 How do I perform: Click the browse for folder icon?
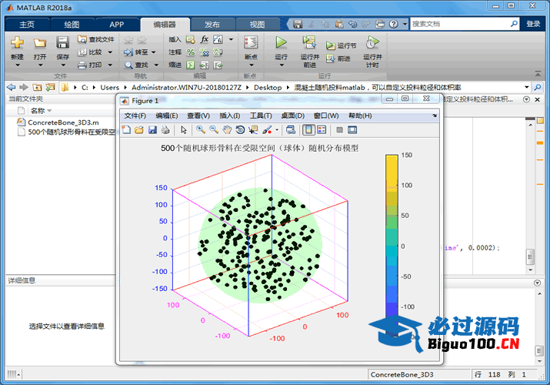click(50, 87)
